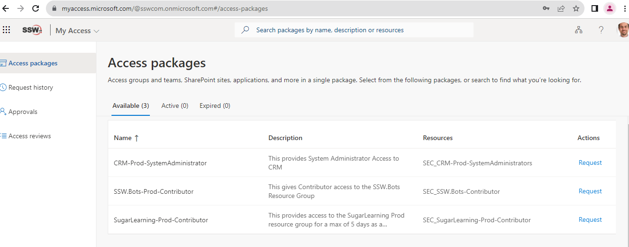This screenshot has width=629, height=247.
Task: Expand the My Access dropdown
Action: coord(78,31)
